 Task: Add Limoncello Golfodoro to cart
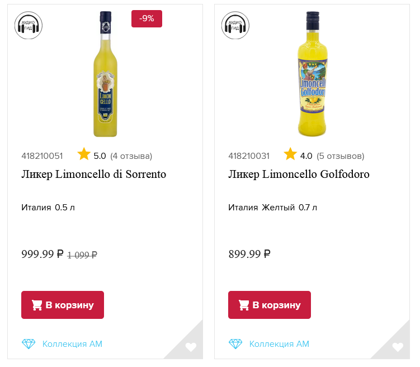coord(270,305)
